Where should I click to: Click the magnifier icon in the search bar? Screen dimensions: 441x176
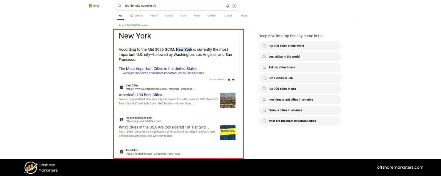pos(119,6)
